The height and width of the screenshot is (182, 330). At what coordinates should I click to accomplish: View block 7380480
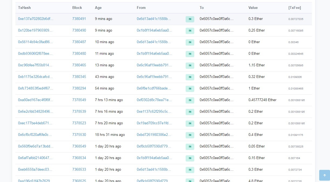point(79,54)
